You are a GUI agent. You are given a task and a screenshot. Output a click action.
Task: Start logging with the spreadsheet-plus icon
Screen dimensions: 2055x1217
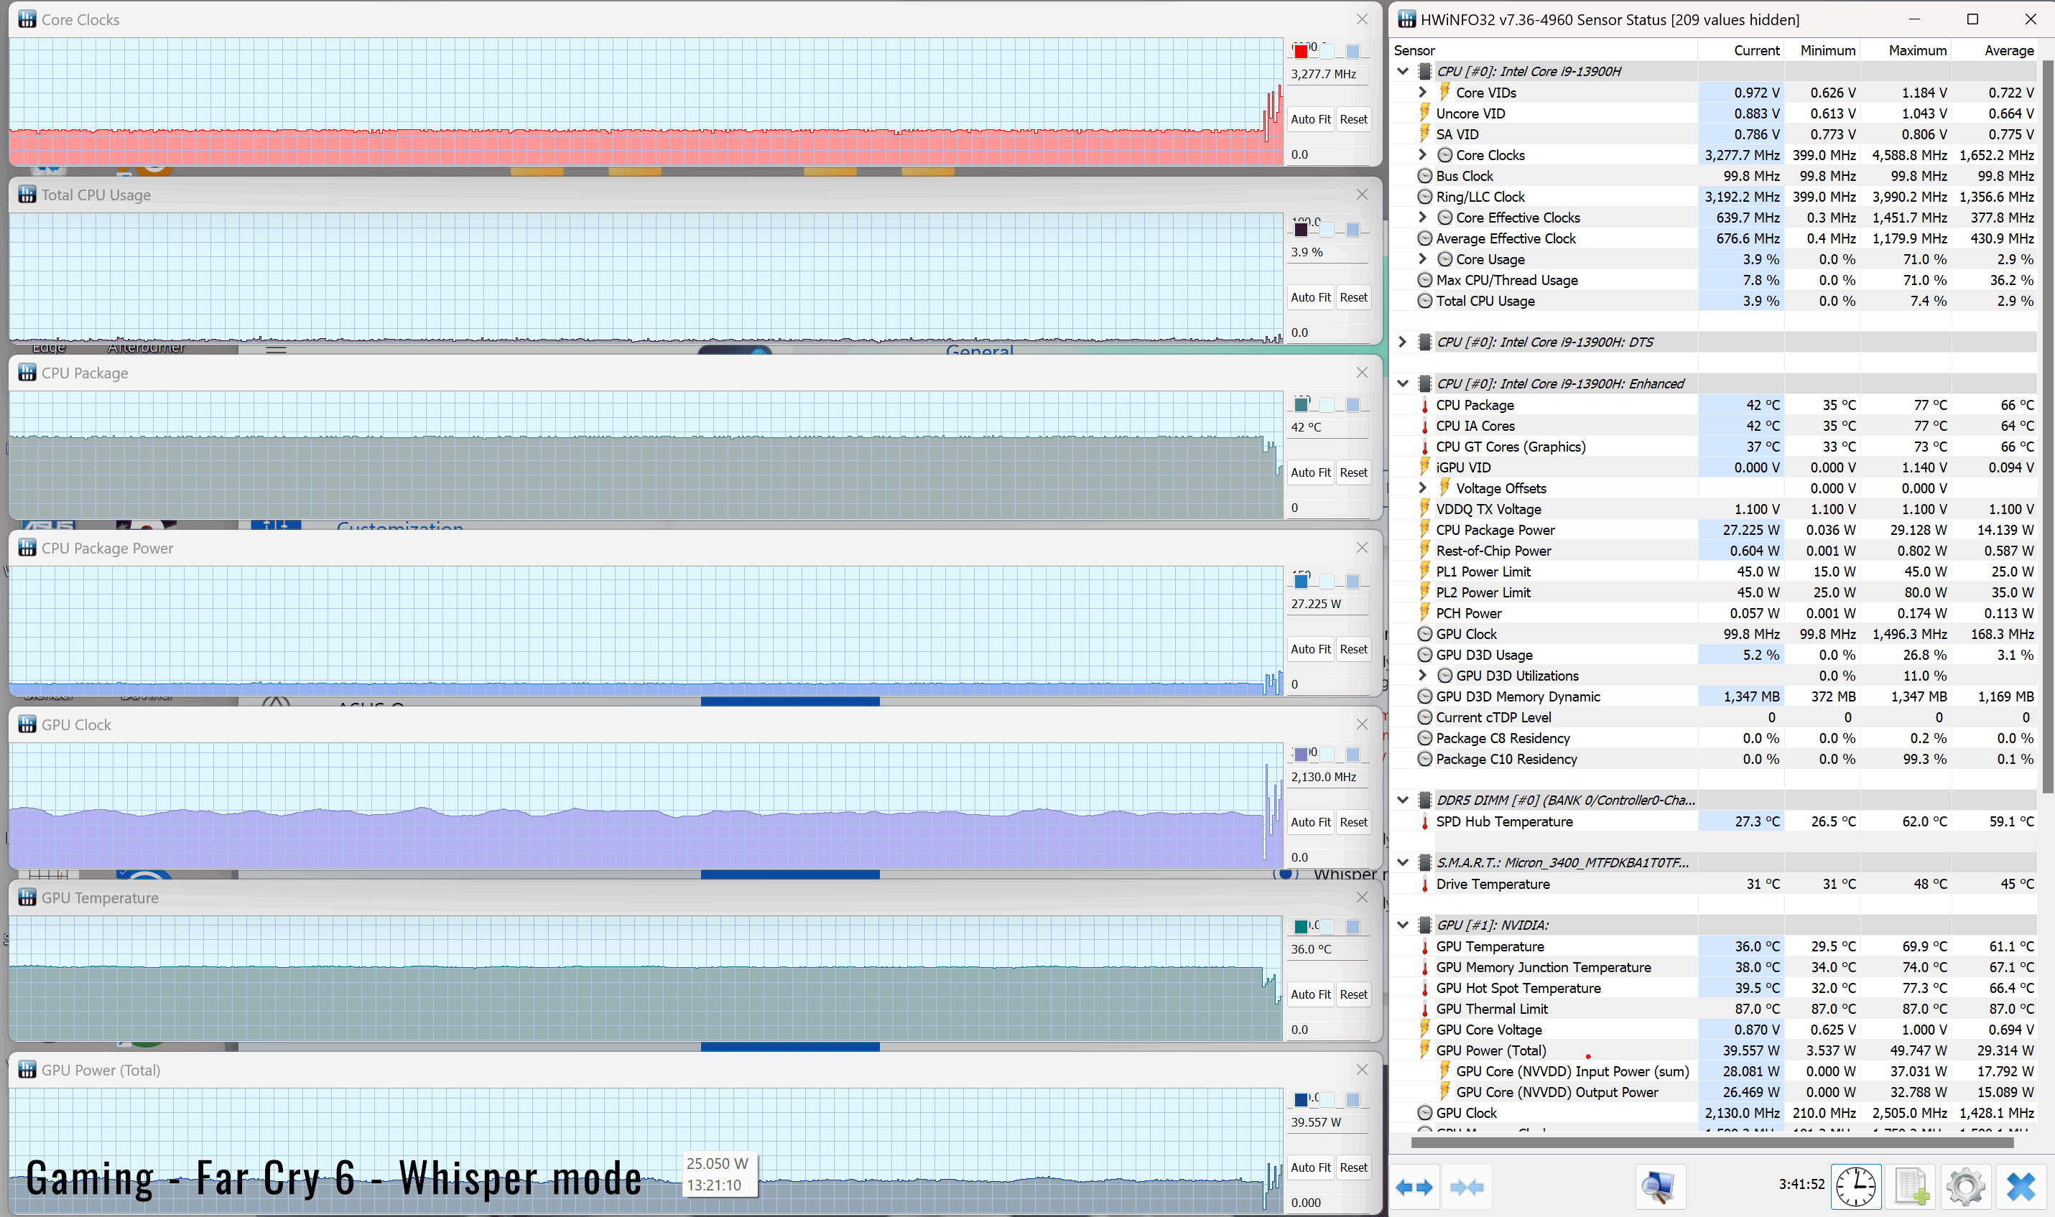click(x=1911, y=1187)
